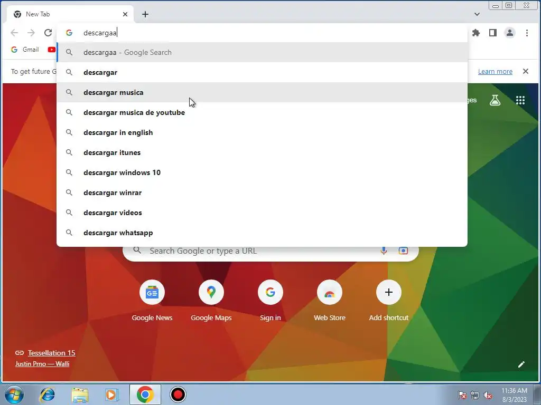
Task: Select 'descargar videos' suggestion
Action: click(x=262, y=213)
